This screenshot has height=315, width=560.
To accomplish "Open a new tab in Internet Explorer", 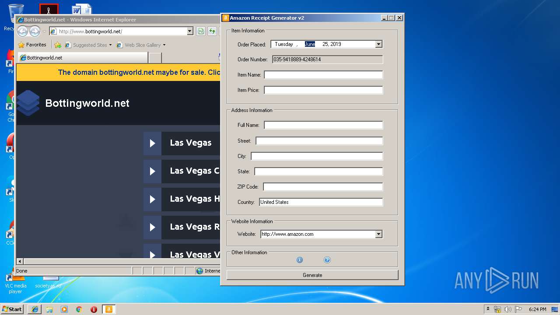I will 155,58.
